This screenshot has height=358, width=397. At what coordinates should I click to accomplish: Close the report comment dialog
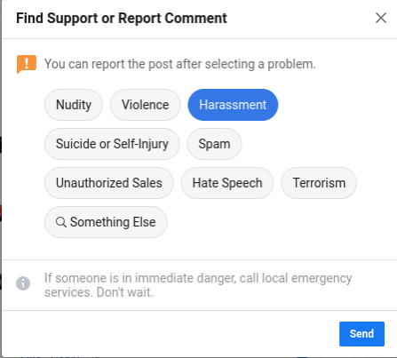(x=381, y=18)
